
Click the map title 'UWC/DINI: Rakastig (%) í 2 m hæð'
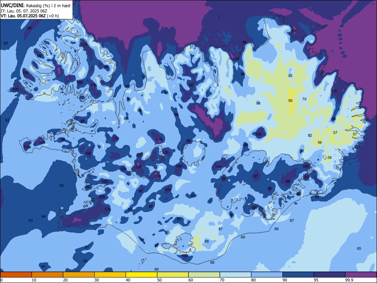coord(35,5)
